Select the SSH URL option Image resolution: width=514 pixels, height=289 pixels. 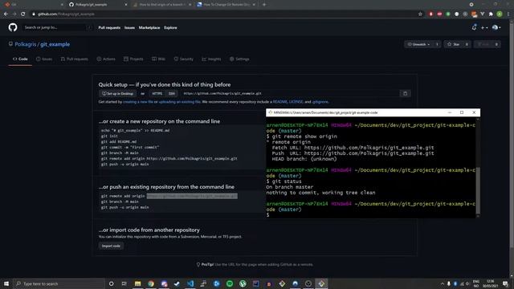click(171, 94)
